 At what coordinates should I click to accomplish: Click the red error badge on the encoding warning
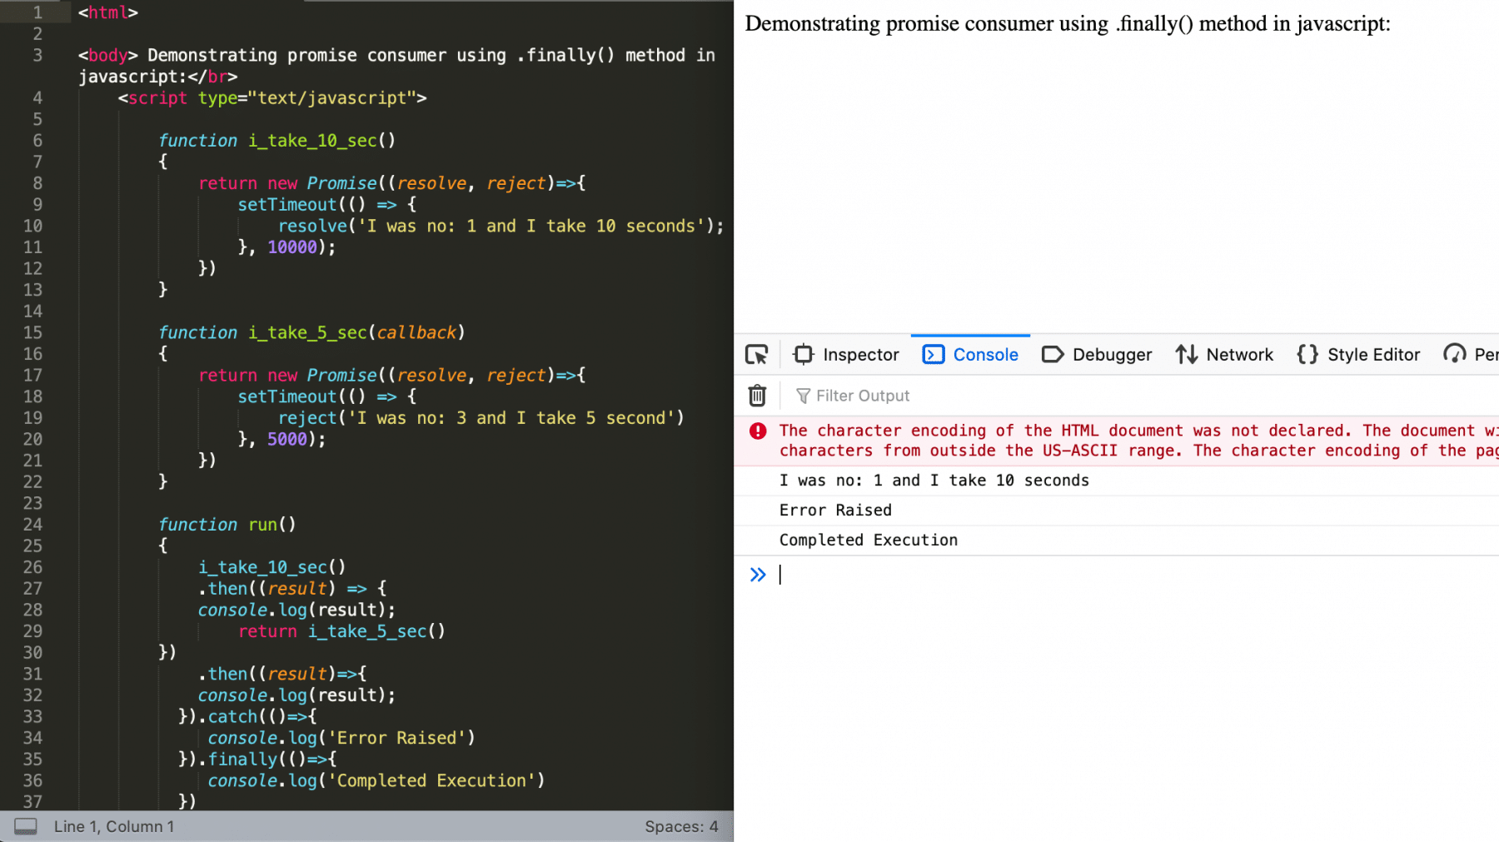(757, 431)
